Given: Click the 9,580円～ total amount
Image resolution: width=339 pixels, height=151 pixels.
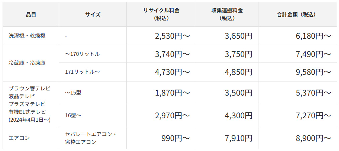Looking at the screenshot, I should click(314, 72).
